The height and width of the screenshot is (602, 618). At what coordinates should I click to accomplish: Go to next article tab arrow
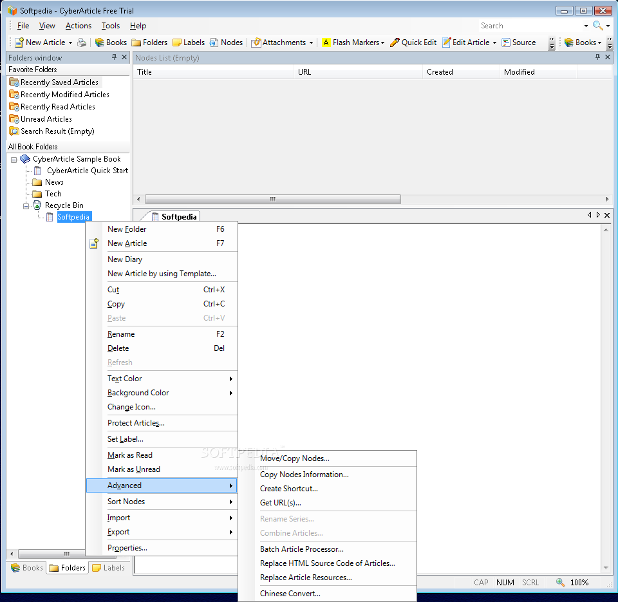pos(598,215)
